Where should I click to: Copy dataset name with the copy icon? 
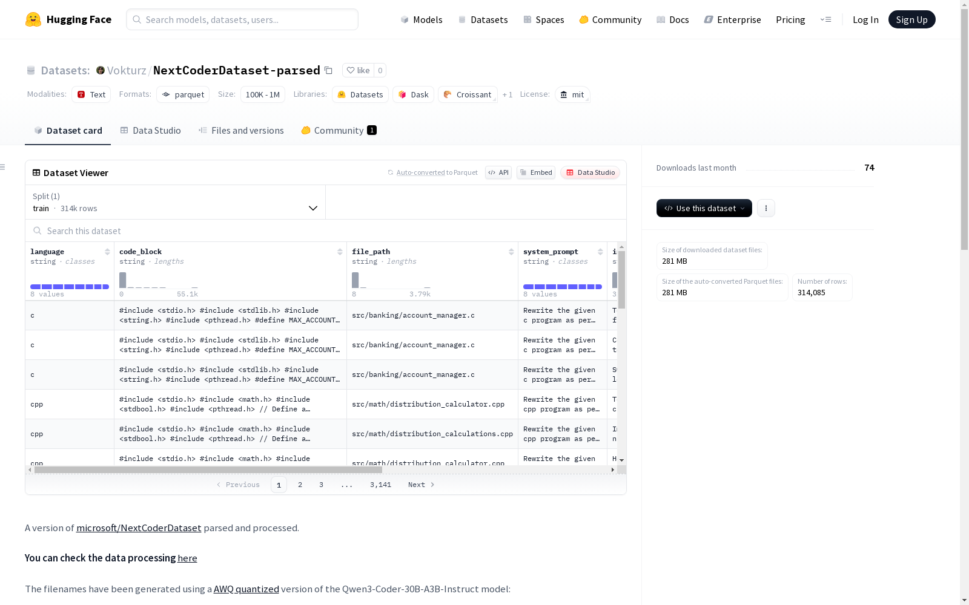click(x=328, y=70)
